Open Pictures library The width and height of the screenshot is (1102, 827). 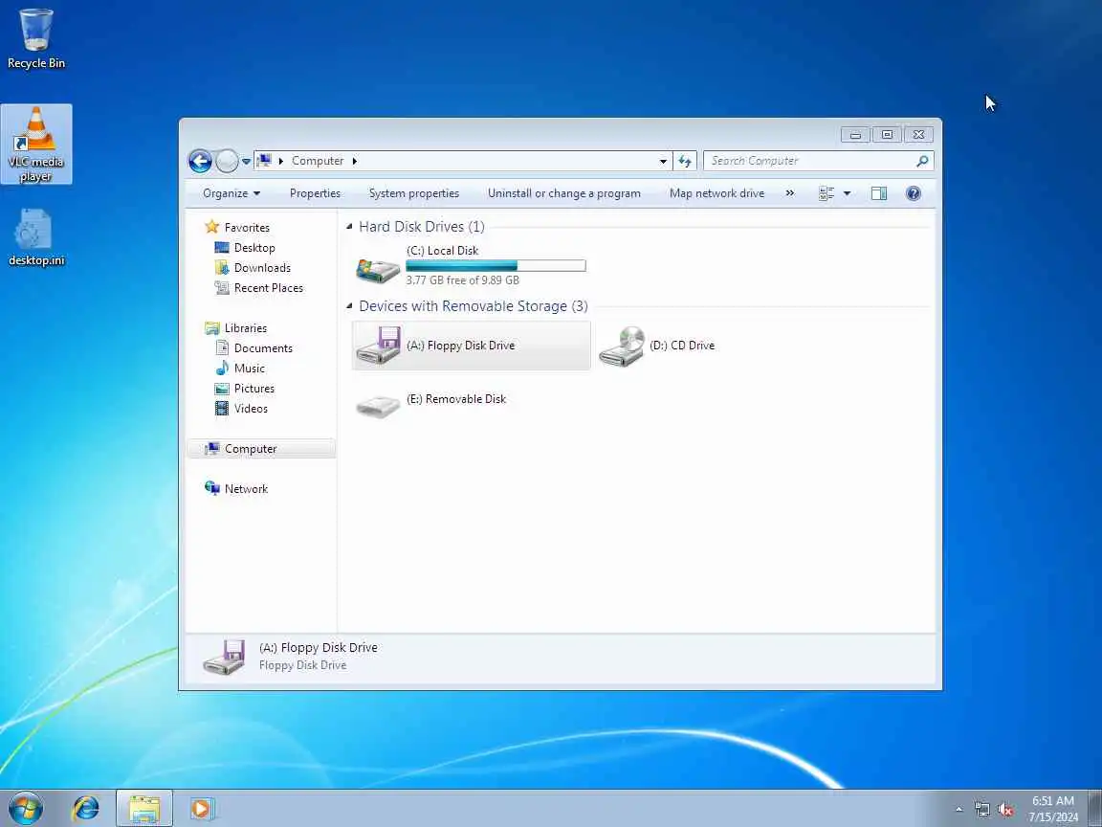click(x=253, y=389)
